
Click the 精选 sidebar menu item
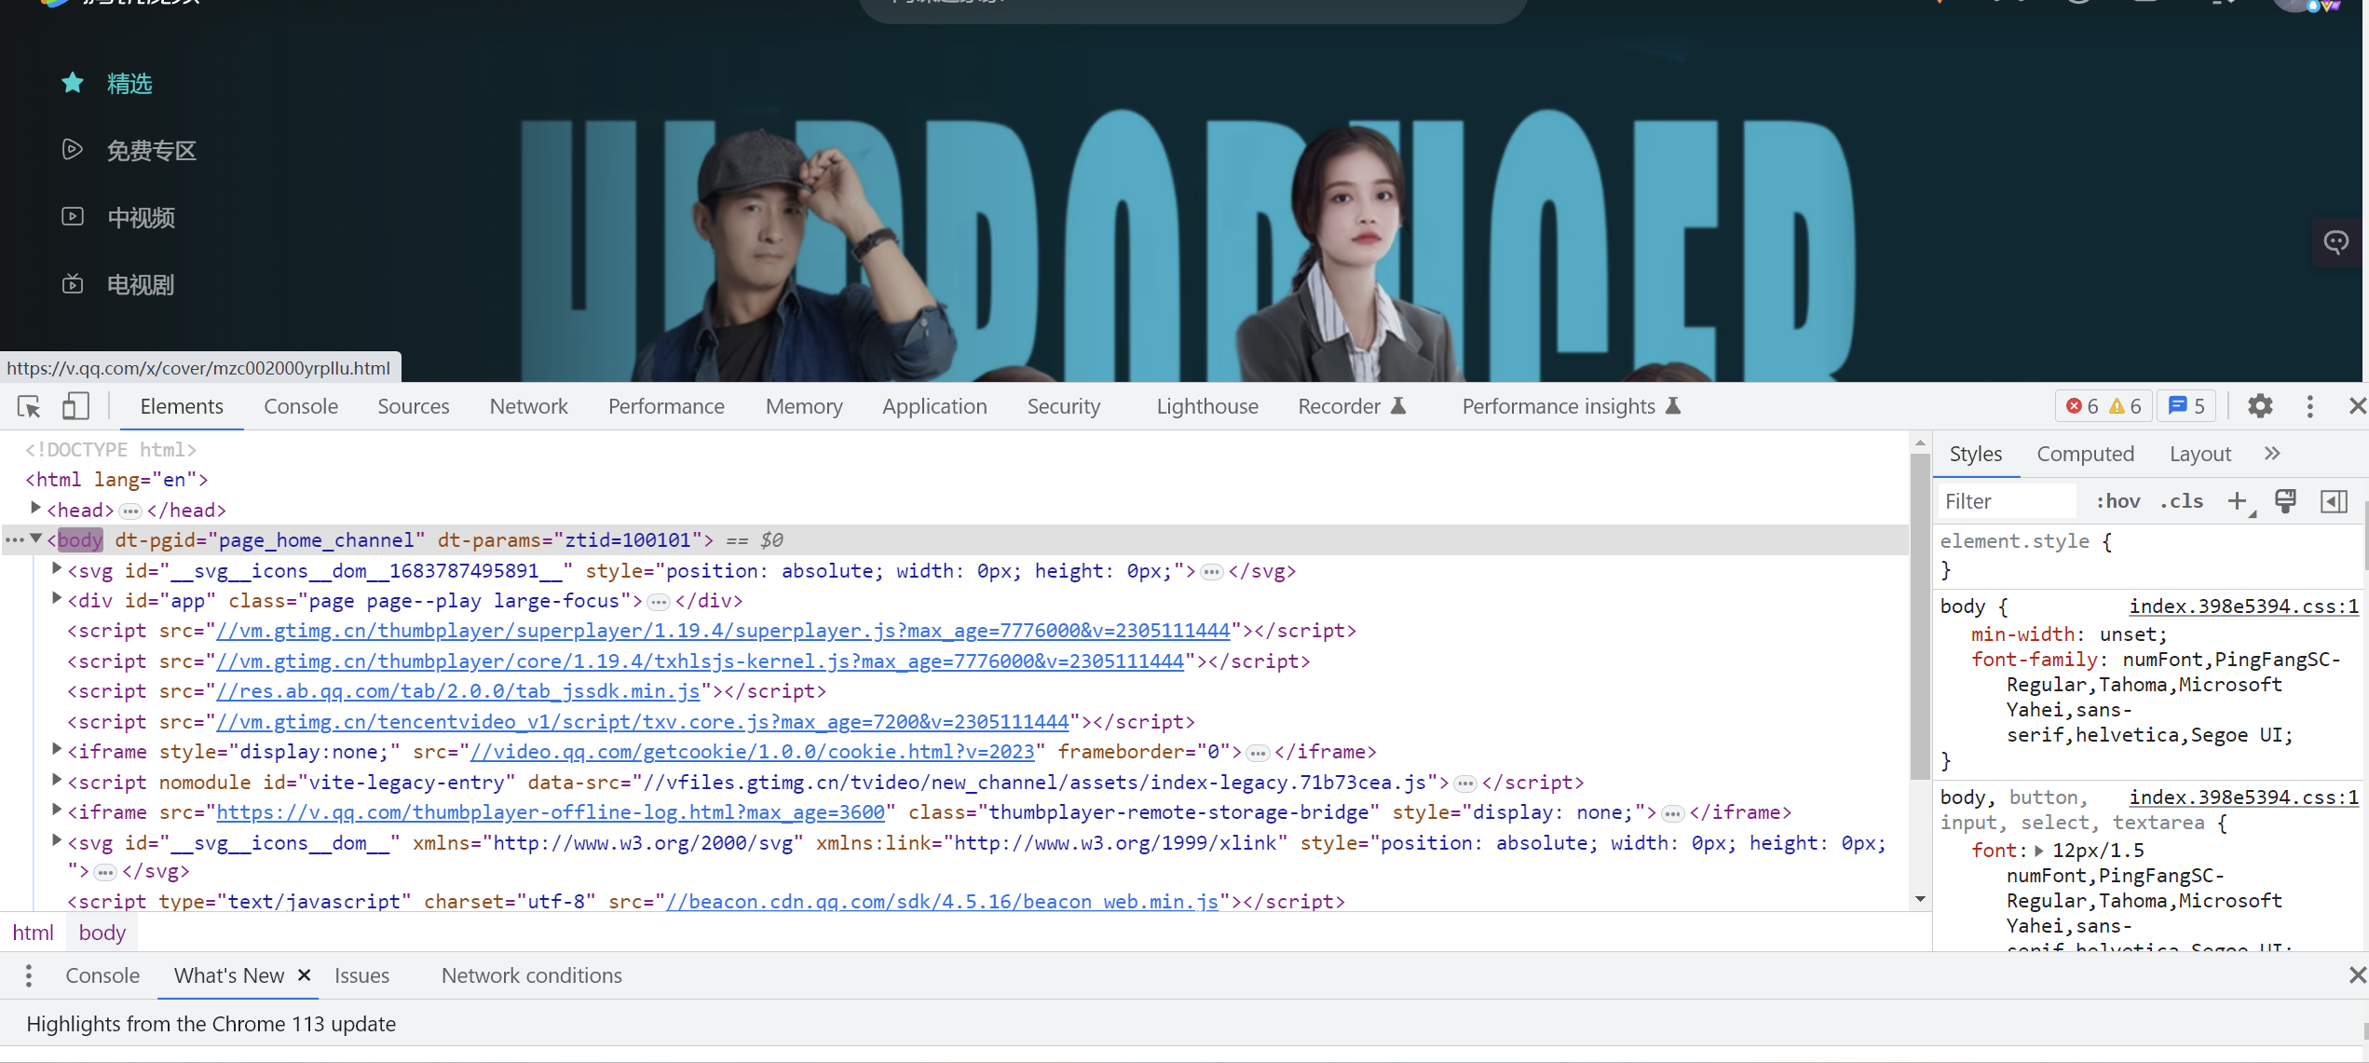click(x=129, y=84)
